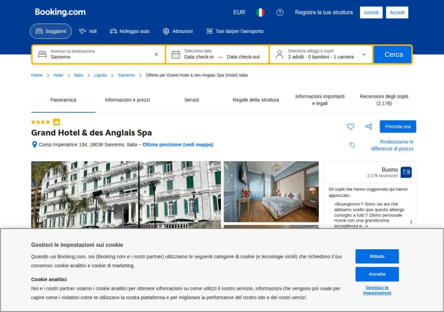Viewport: 444px width, 312px height.
Task: Clear the Sanremo destination with X
Action: [156, 54]
